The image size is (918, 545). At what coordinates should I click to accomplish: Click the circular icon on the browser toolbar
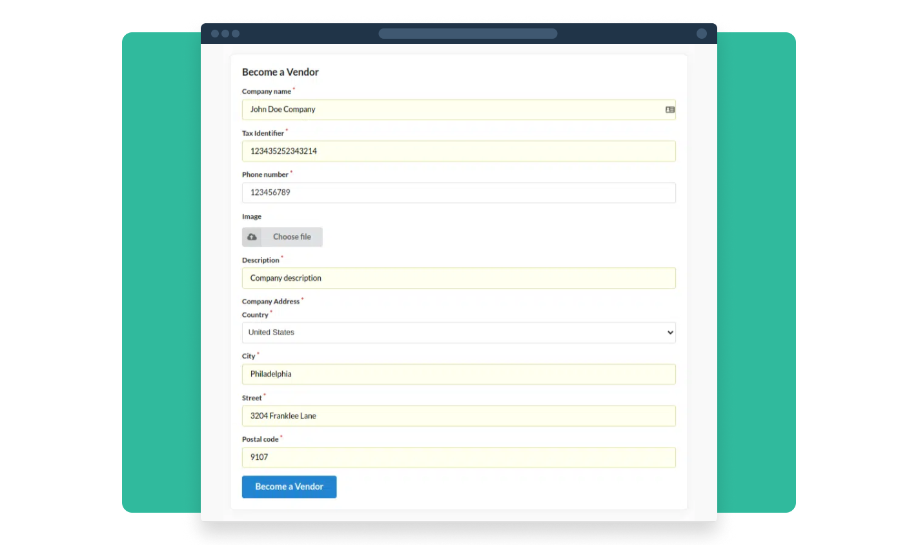point(701,33)
